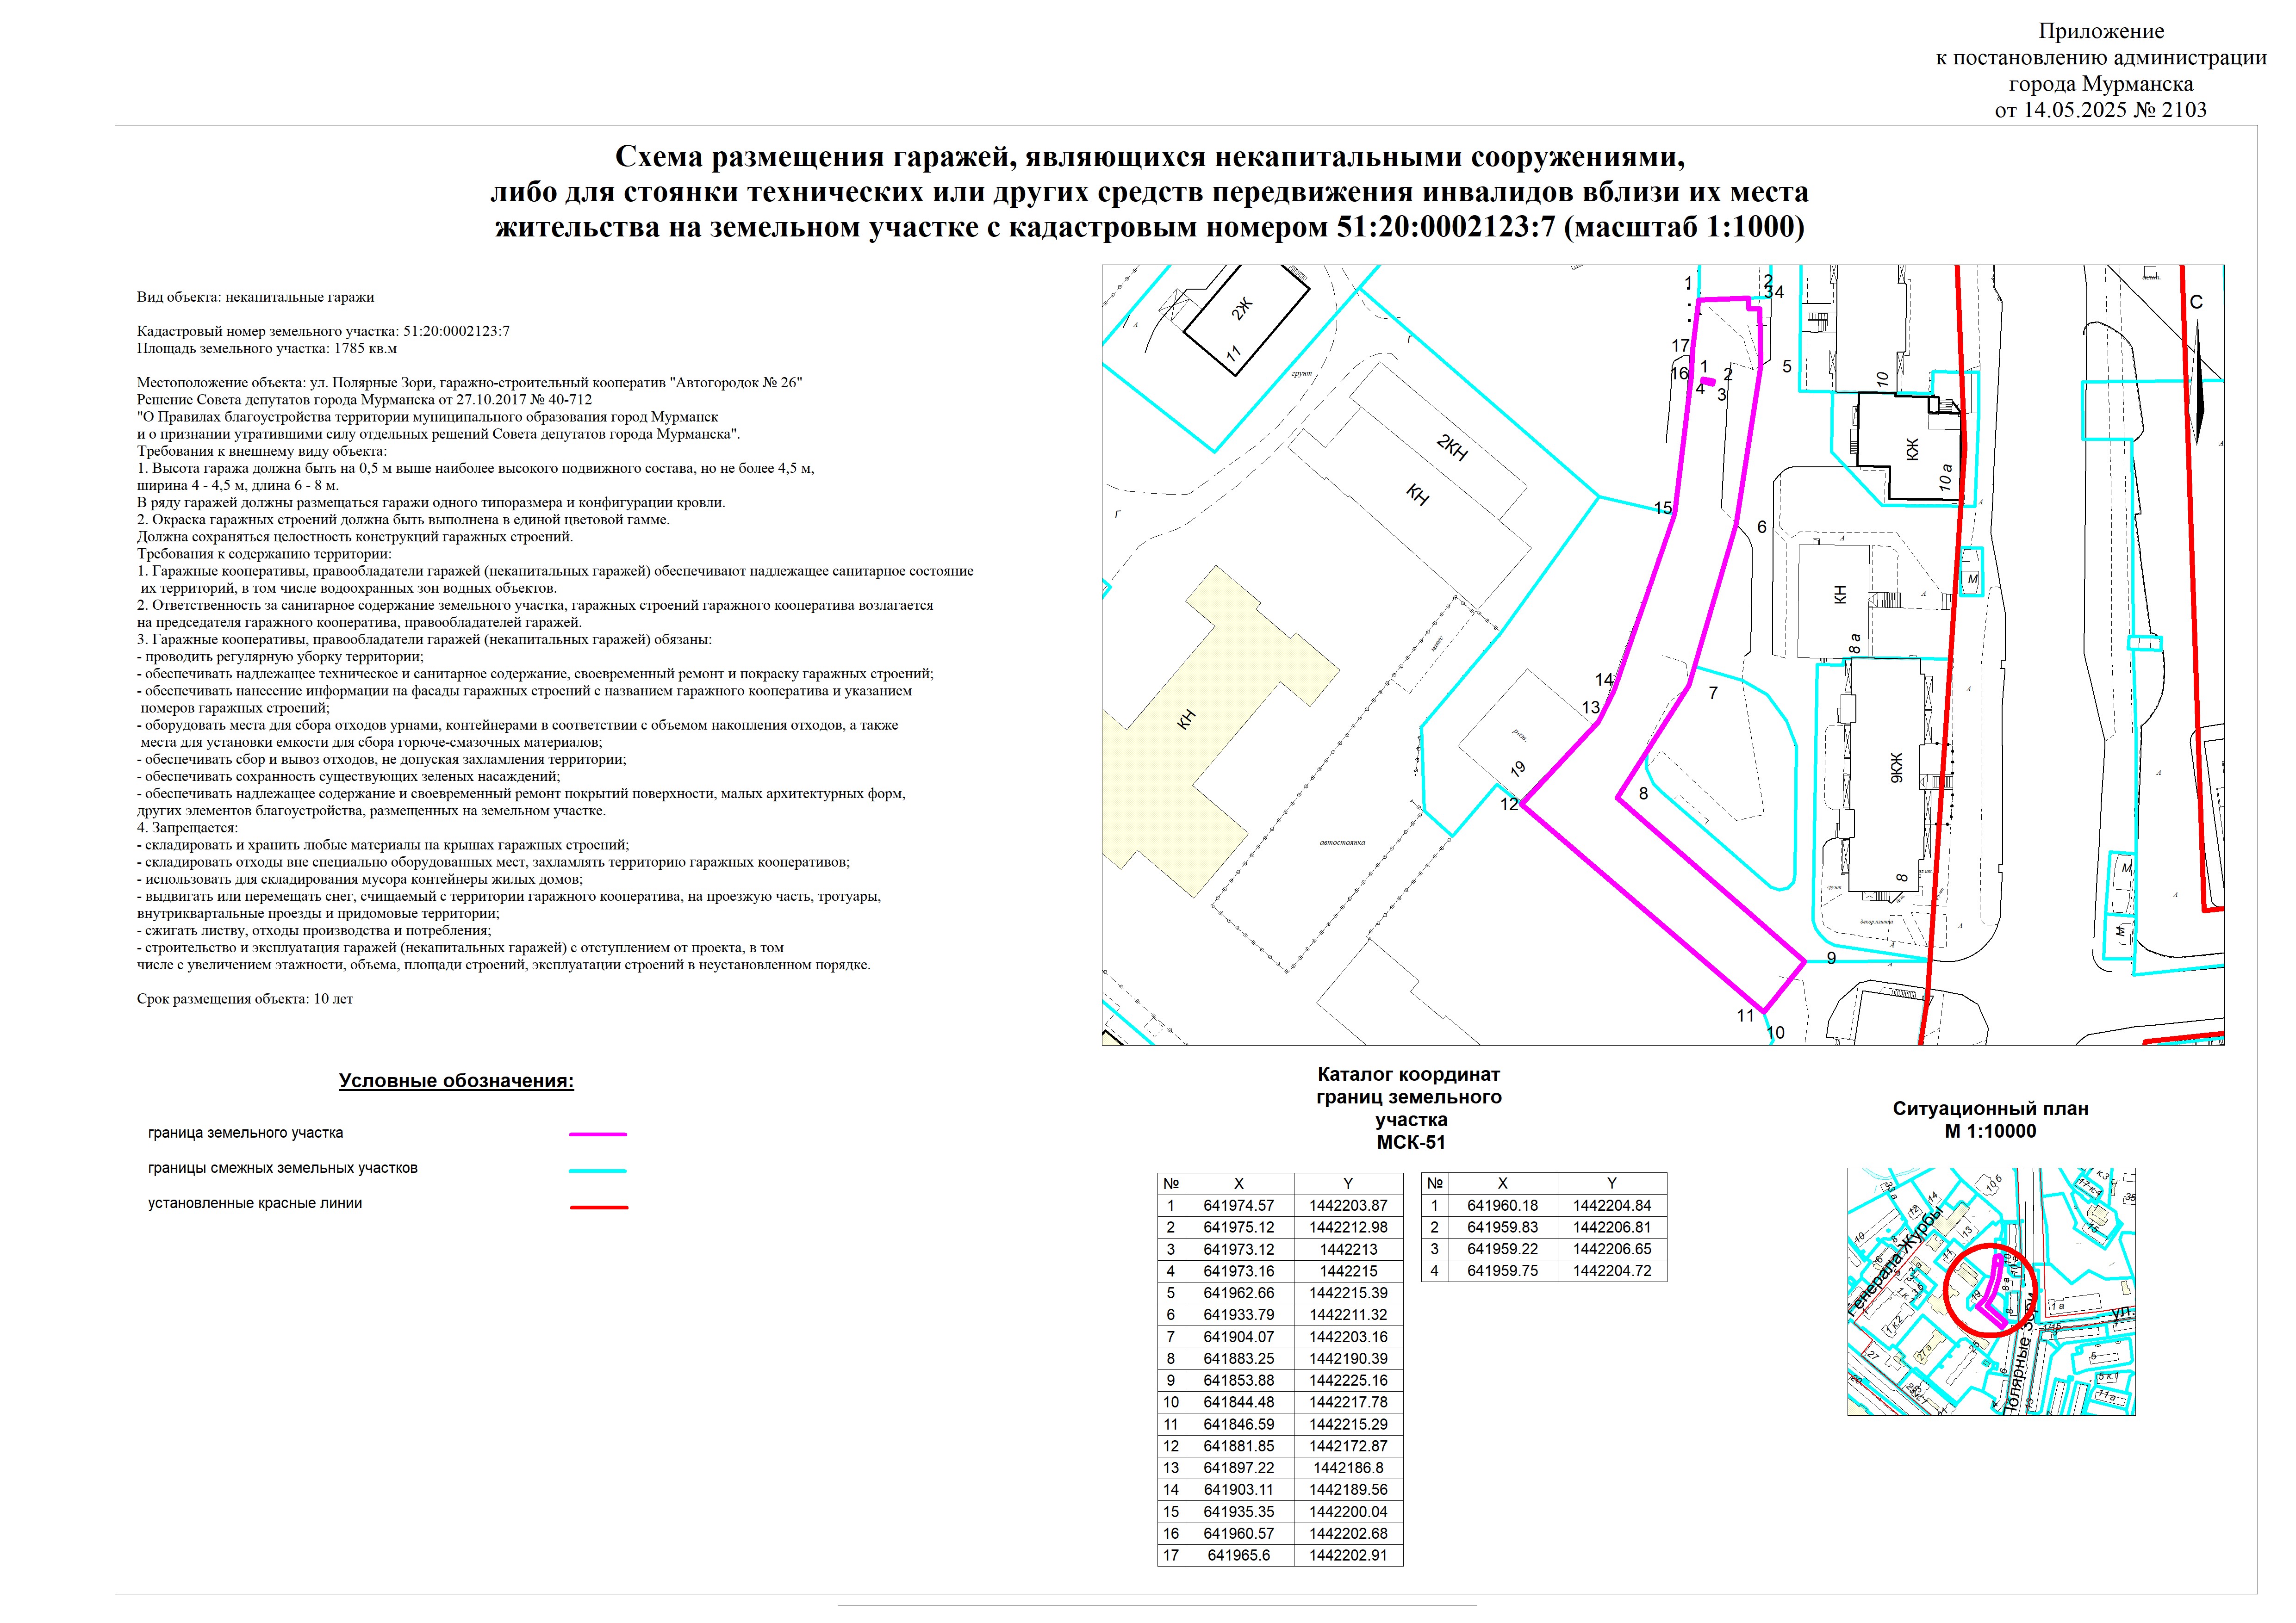Screen dimensions: 2296x1623
Task: Click the cyan adjacent plots legend line
Action: (598, 1170)
